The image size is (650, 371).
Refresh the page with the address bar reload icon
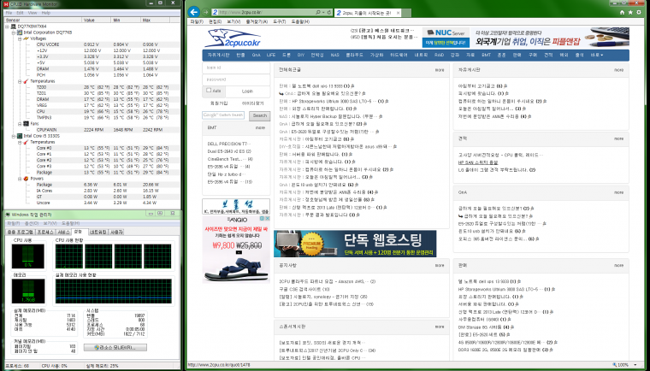point(329,13)
